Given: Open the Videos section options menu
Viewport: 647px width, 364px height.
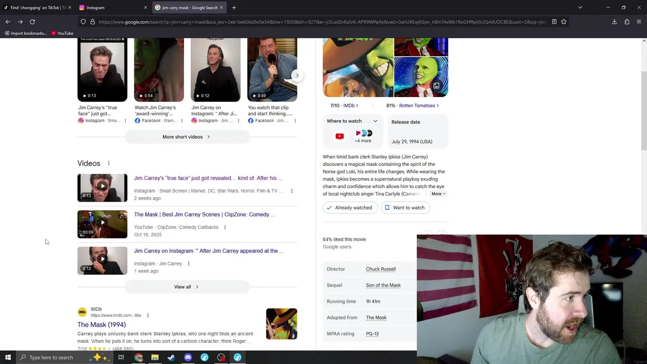Looking at the screenshot, I should 109,163.
